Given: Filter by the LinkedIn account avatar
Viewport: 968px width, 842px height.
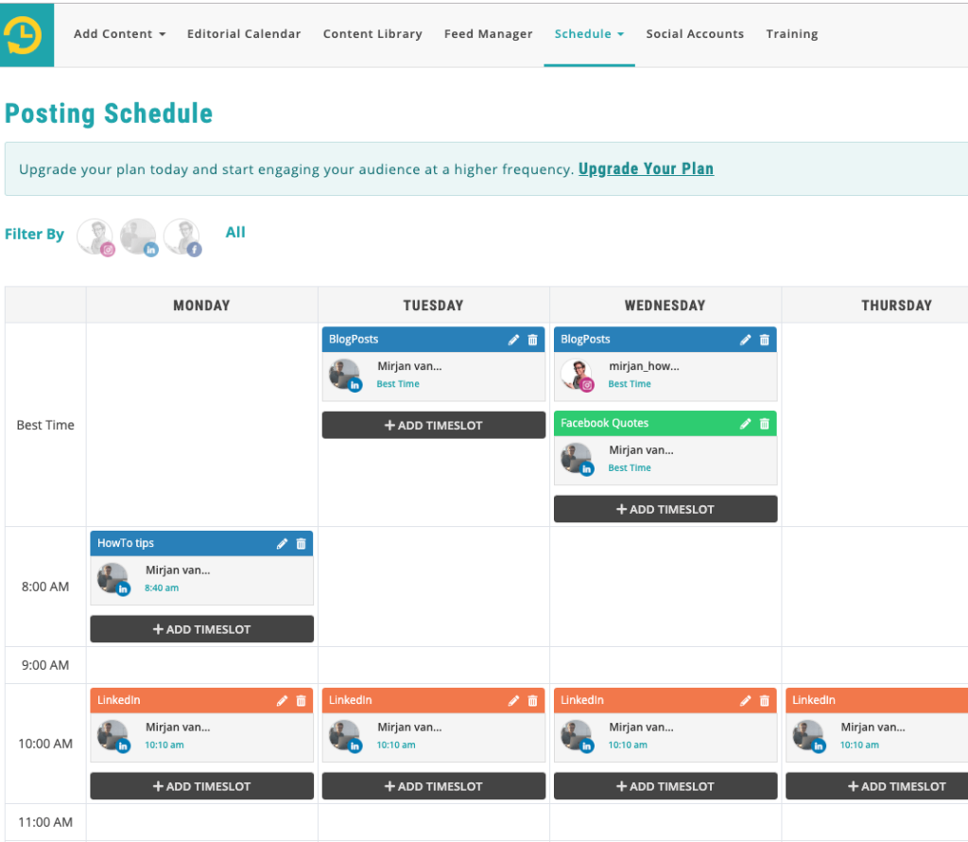Looking at the screenshot, I should click(x=138, y=237).
